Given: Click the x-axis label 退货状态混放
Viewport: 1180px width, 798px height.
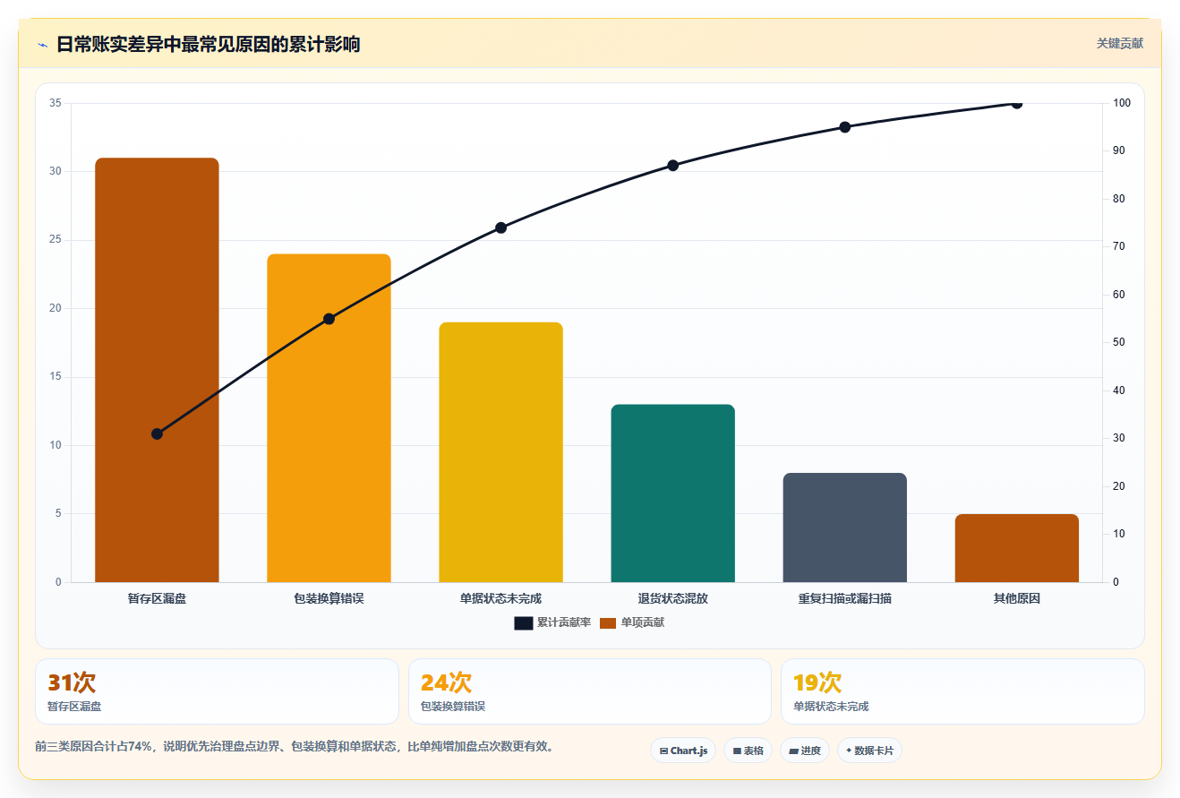Looking at the screenshot, I should [673, 598].
